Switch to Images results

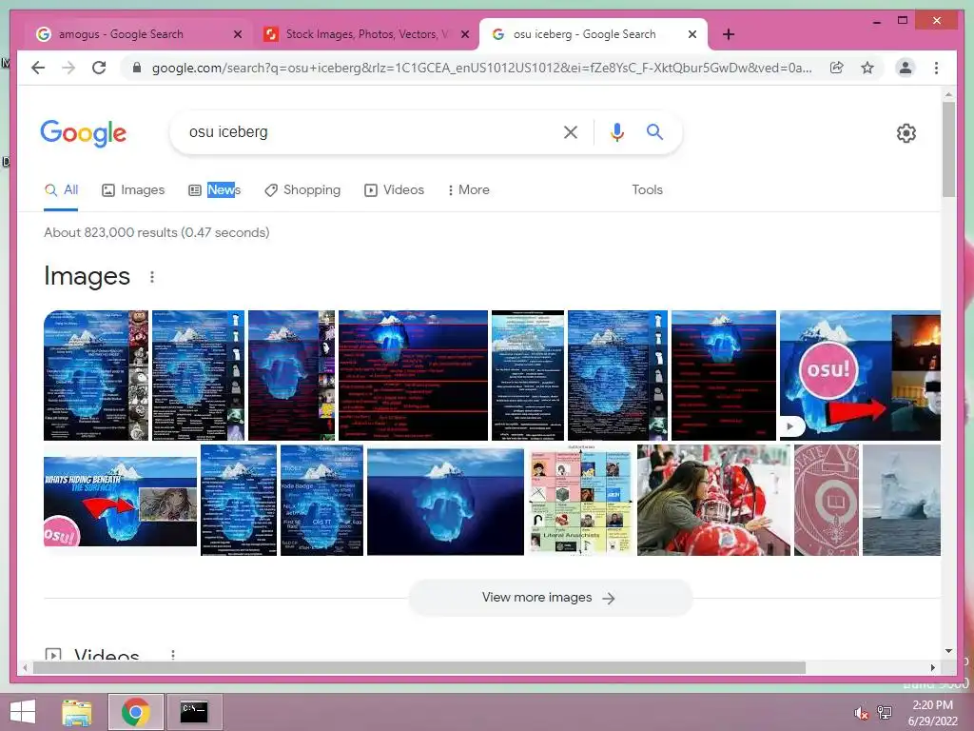tap(133, 190)
